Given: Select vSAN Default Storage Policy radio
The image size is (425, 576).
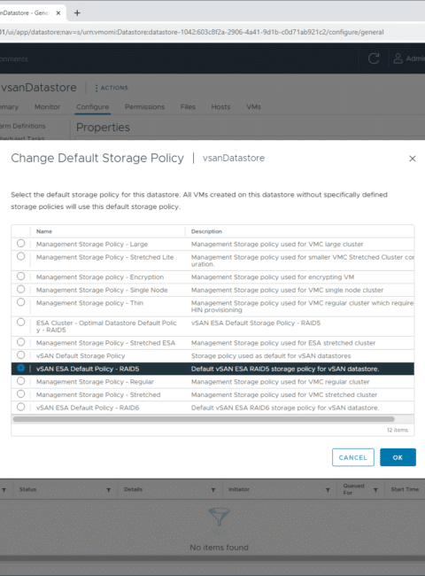Looking at the screenshot, I should (x=21, y=354).
